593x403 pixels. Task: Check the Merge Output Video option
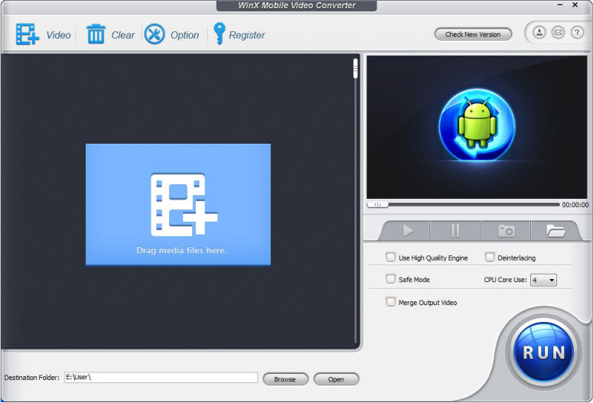tap(391, 302)
